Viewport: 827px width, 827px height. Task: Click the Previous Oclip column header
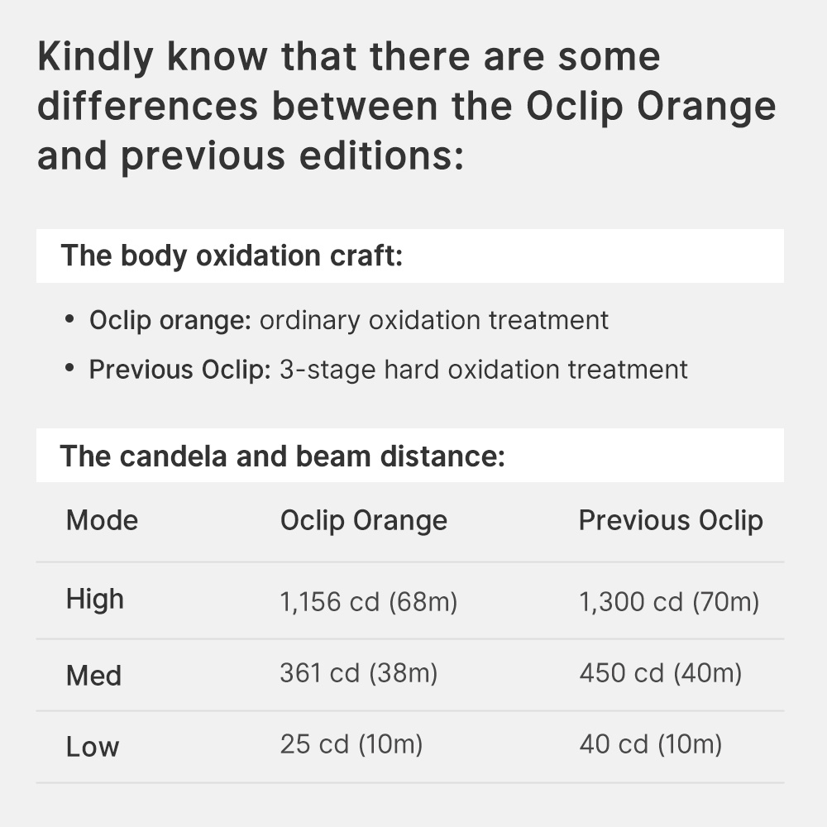[x=671, y=521]
